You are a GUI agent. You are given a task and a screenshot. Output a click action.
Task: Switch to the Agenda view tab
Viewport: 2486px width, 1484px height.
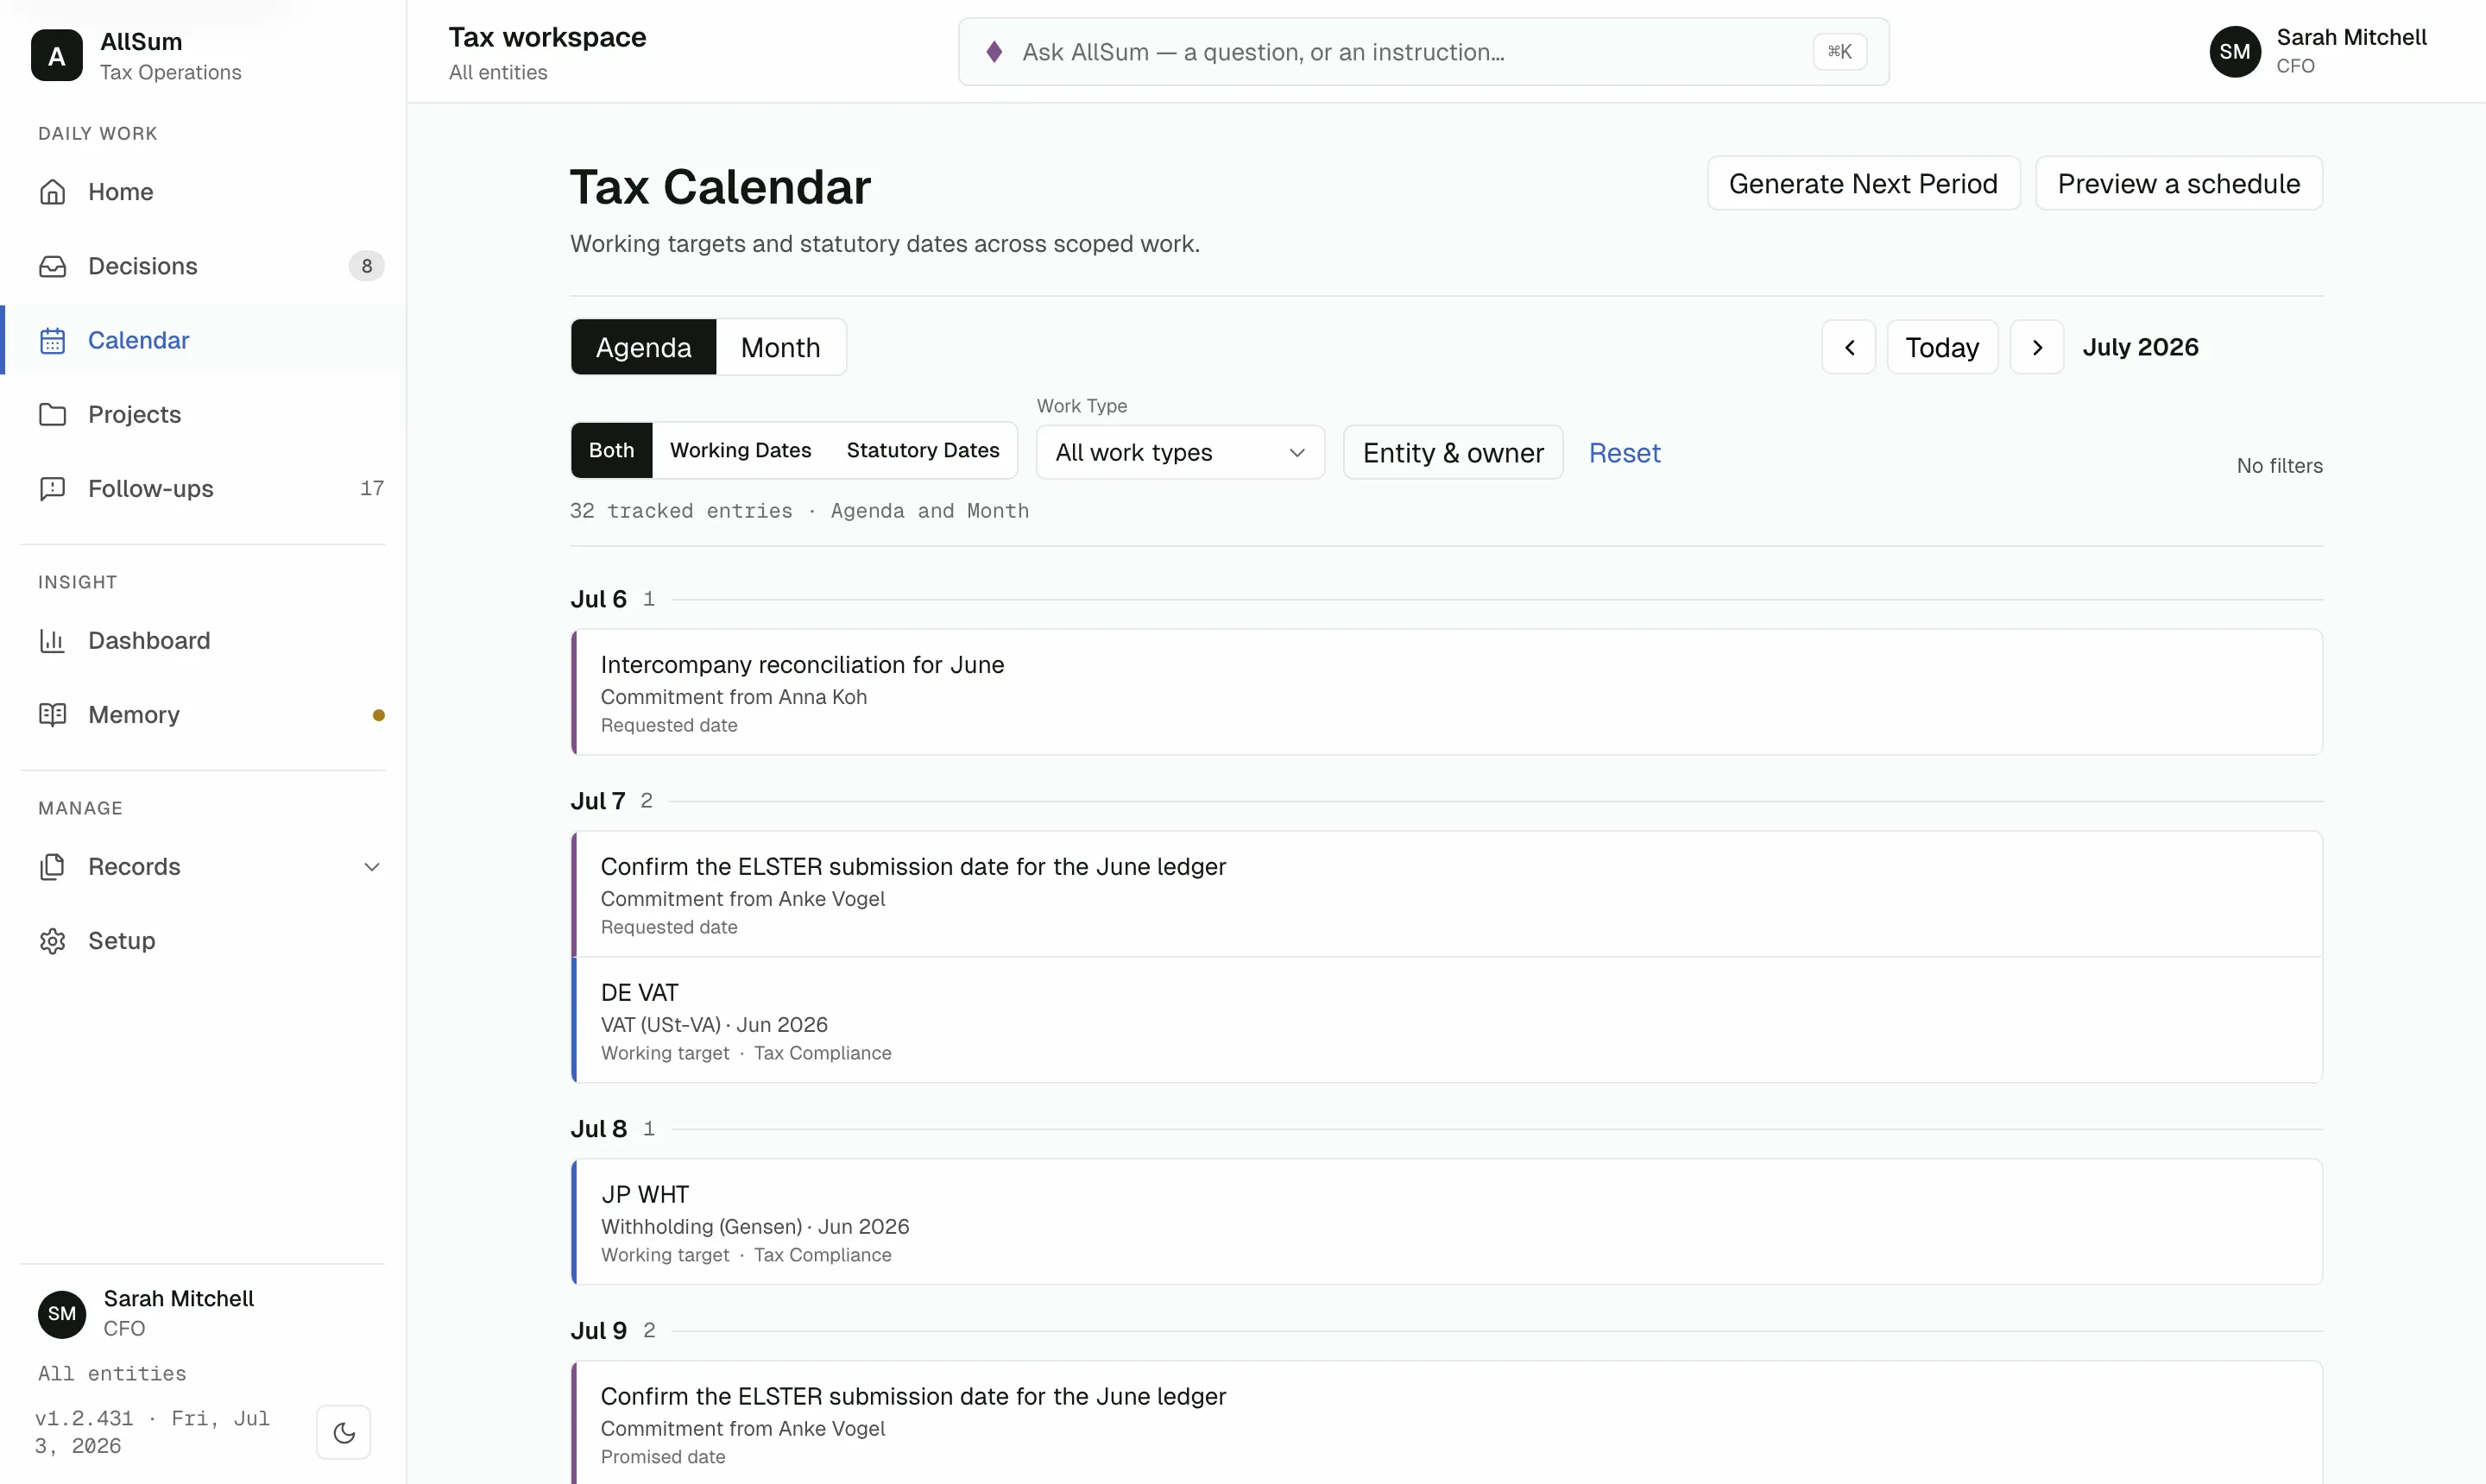pos(643,347)
